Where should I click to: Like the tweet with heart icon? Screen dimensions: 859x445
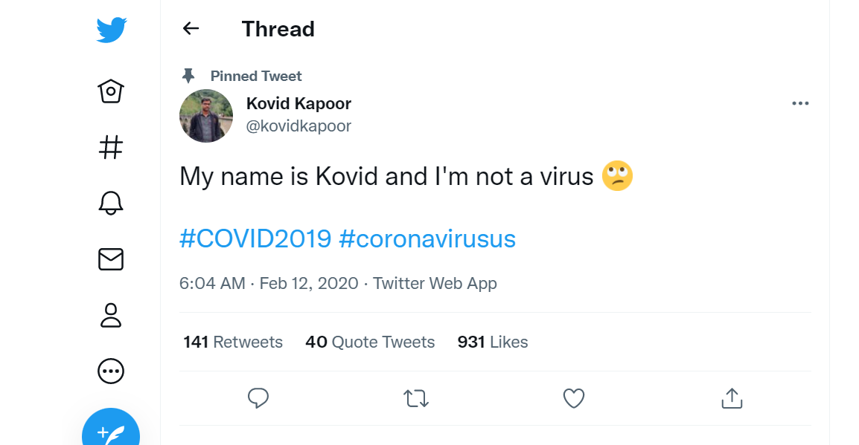(573, 399)
